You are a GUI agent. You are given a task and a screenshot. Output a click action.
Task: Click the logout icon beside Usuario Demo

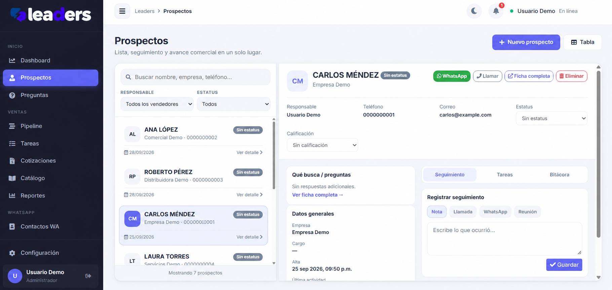[x=88, y=276]
